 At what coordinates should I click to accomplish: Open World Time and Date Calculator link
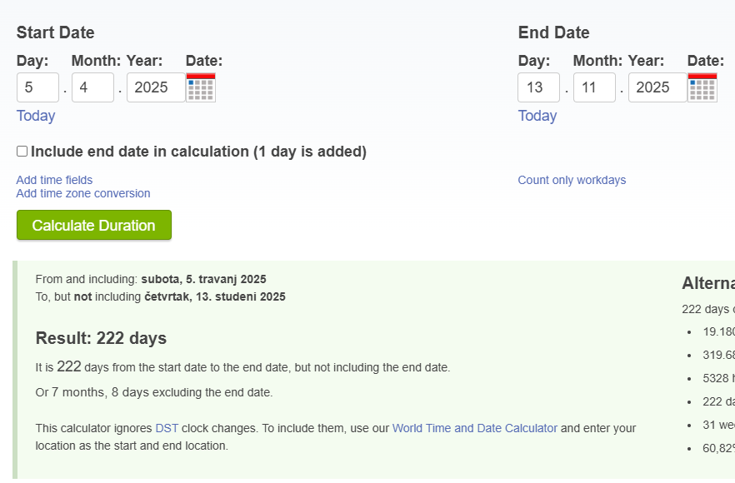point(475,428)
